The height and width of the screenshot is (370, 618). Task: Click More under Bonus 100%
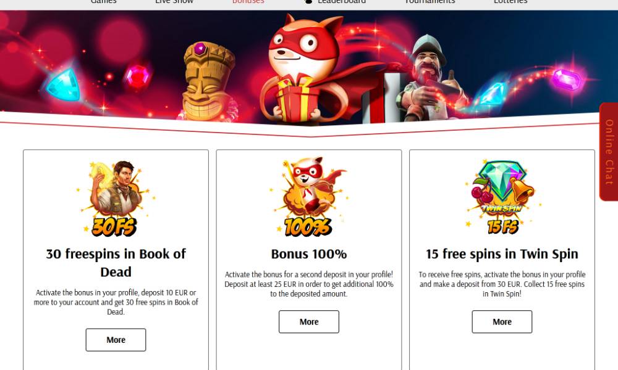tap(309, 322)
